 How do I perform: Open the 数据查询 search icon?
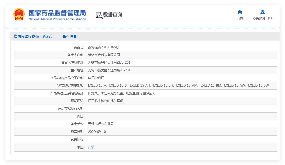pos(99,15)
